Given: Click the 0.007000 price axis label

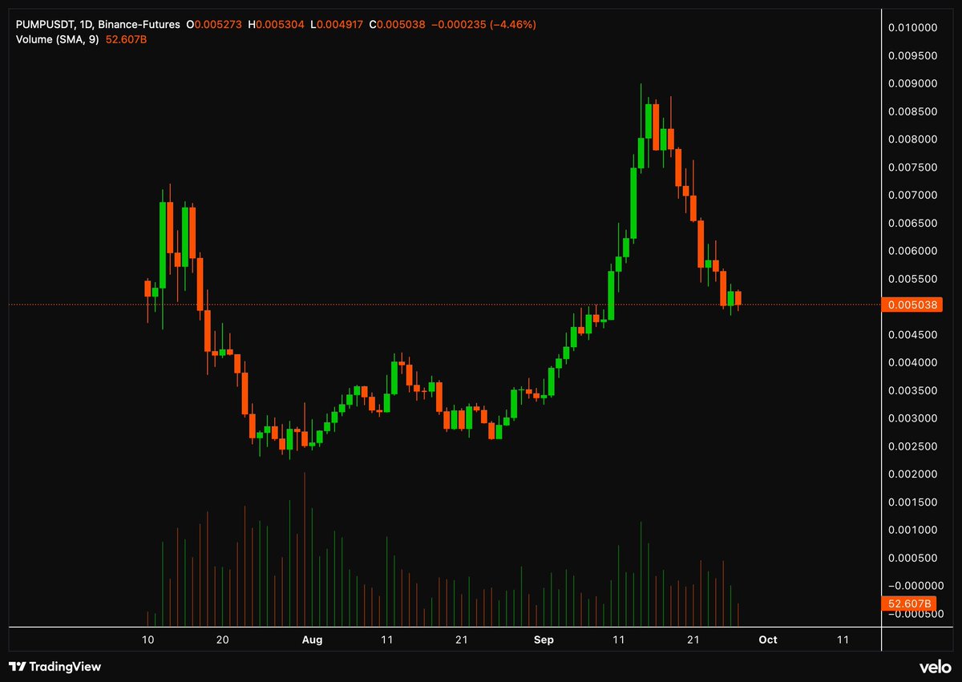Looking at the screenshot, I should click(x=912, y=196).
